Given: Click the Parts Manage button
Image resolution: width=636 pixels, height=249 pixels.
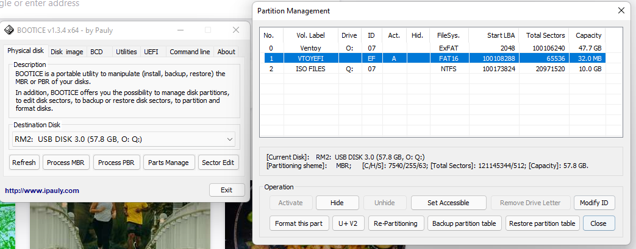Looking at the screenshot, I should (x=168, y=163).
